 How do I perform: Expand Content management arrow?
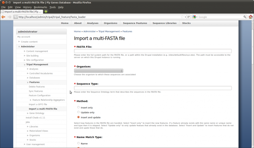[25, 51]
